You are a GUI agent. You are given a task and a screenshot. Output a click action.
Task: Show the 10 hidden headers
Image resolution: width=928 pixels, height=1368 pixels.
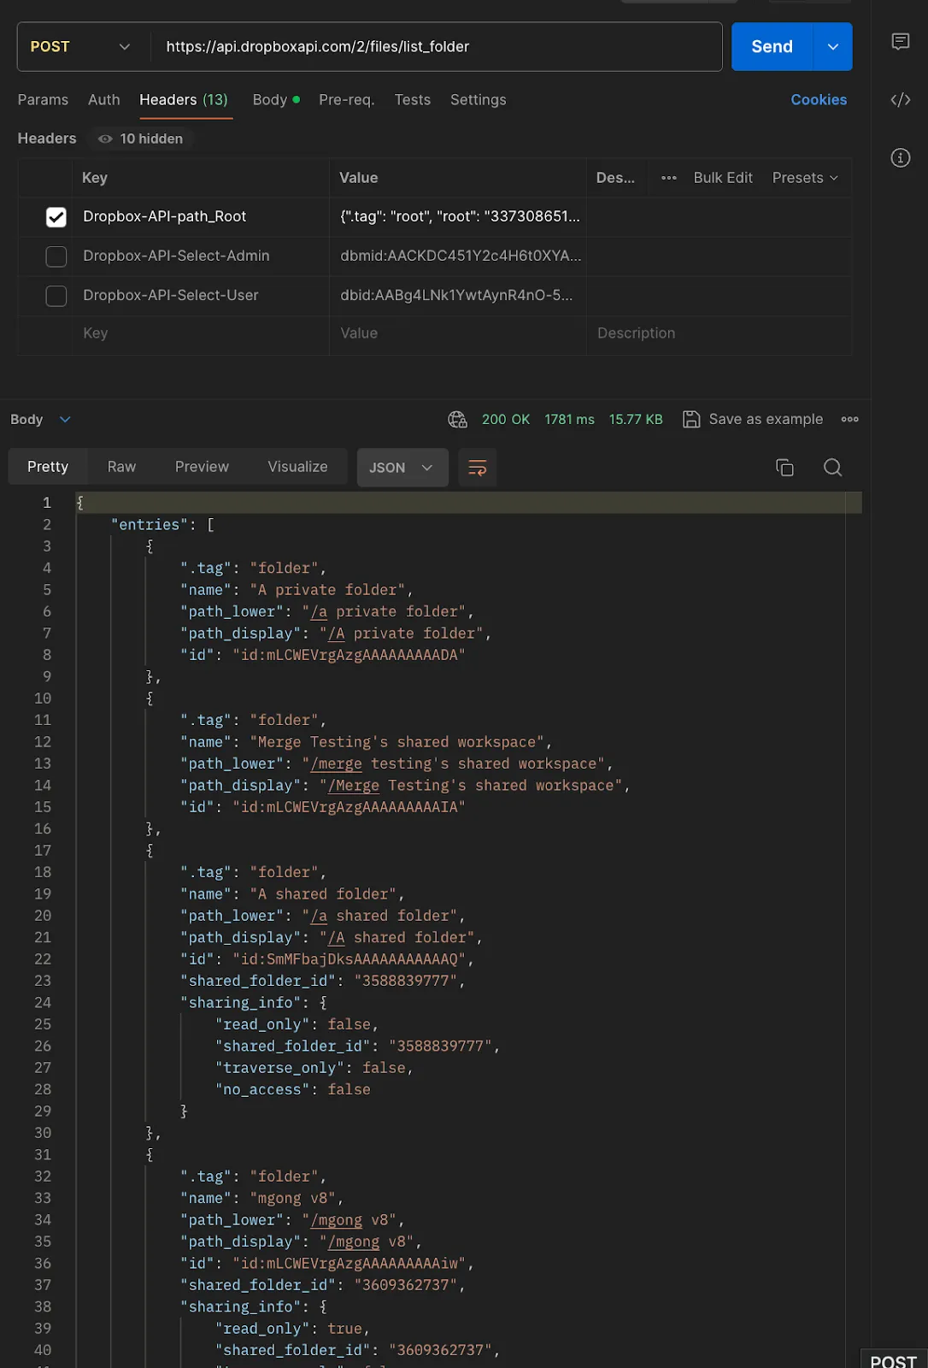click(x=141, y=139)
